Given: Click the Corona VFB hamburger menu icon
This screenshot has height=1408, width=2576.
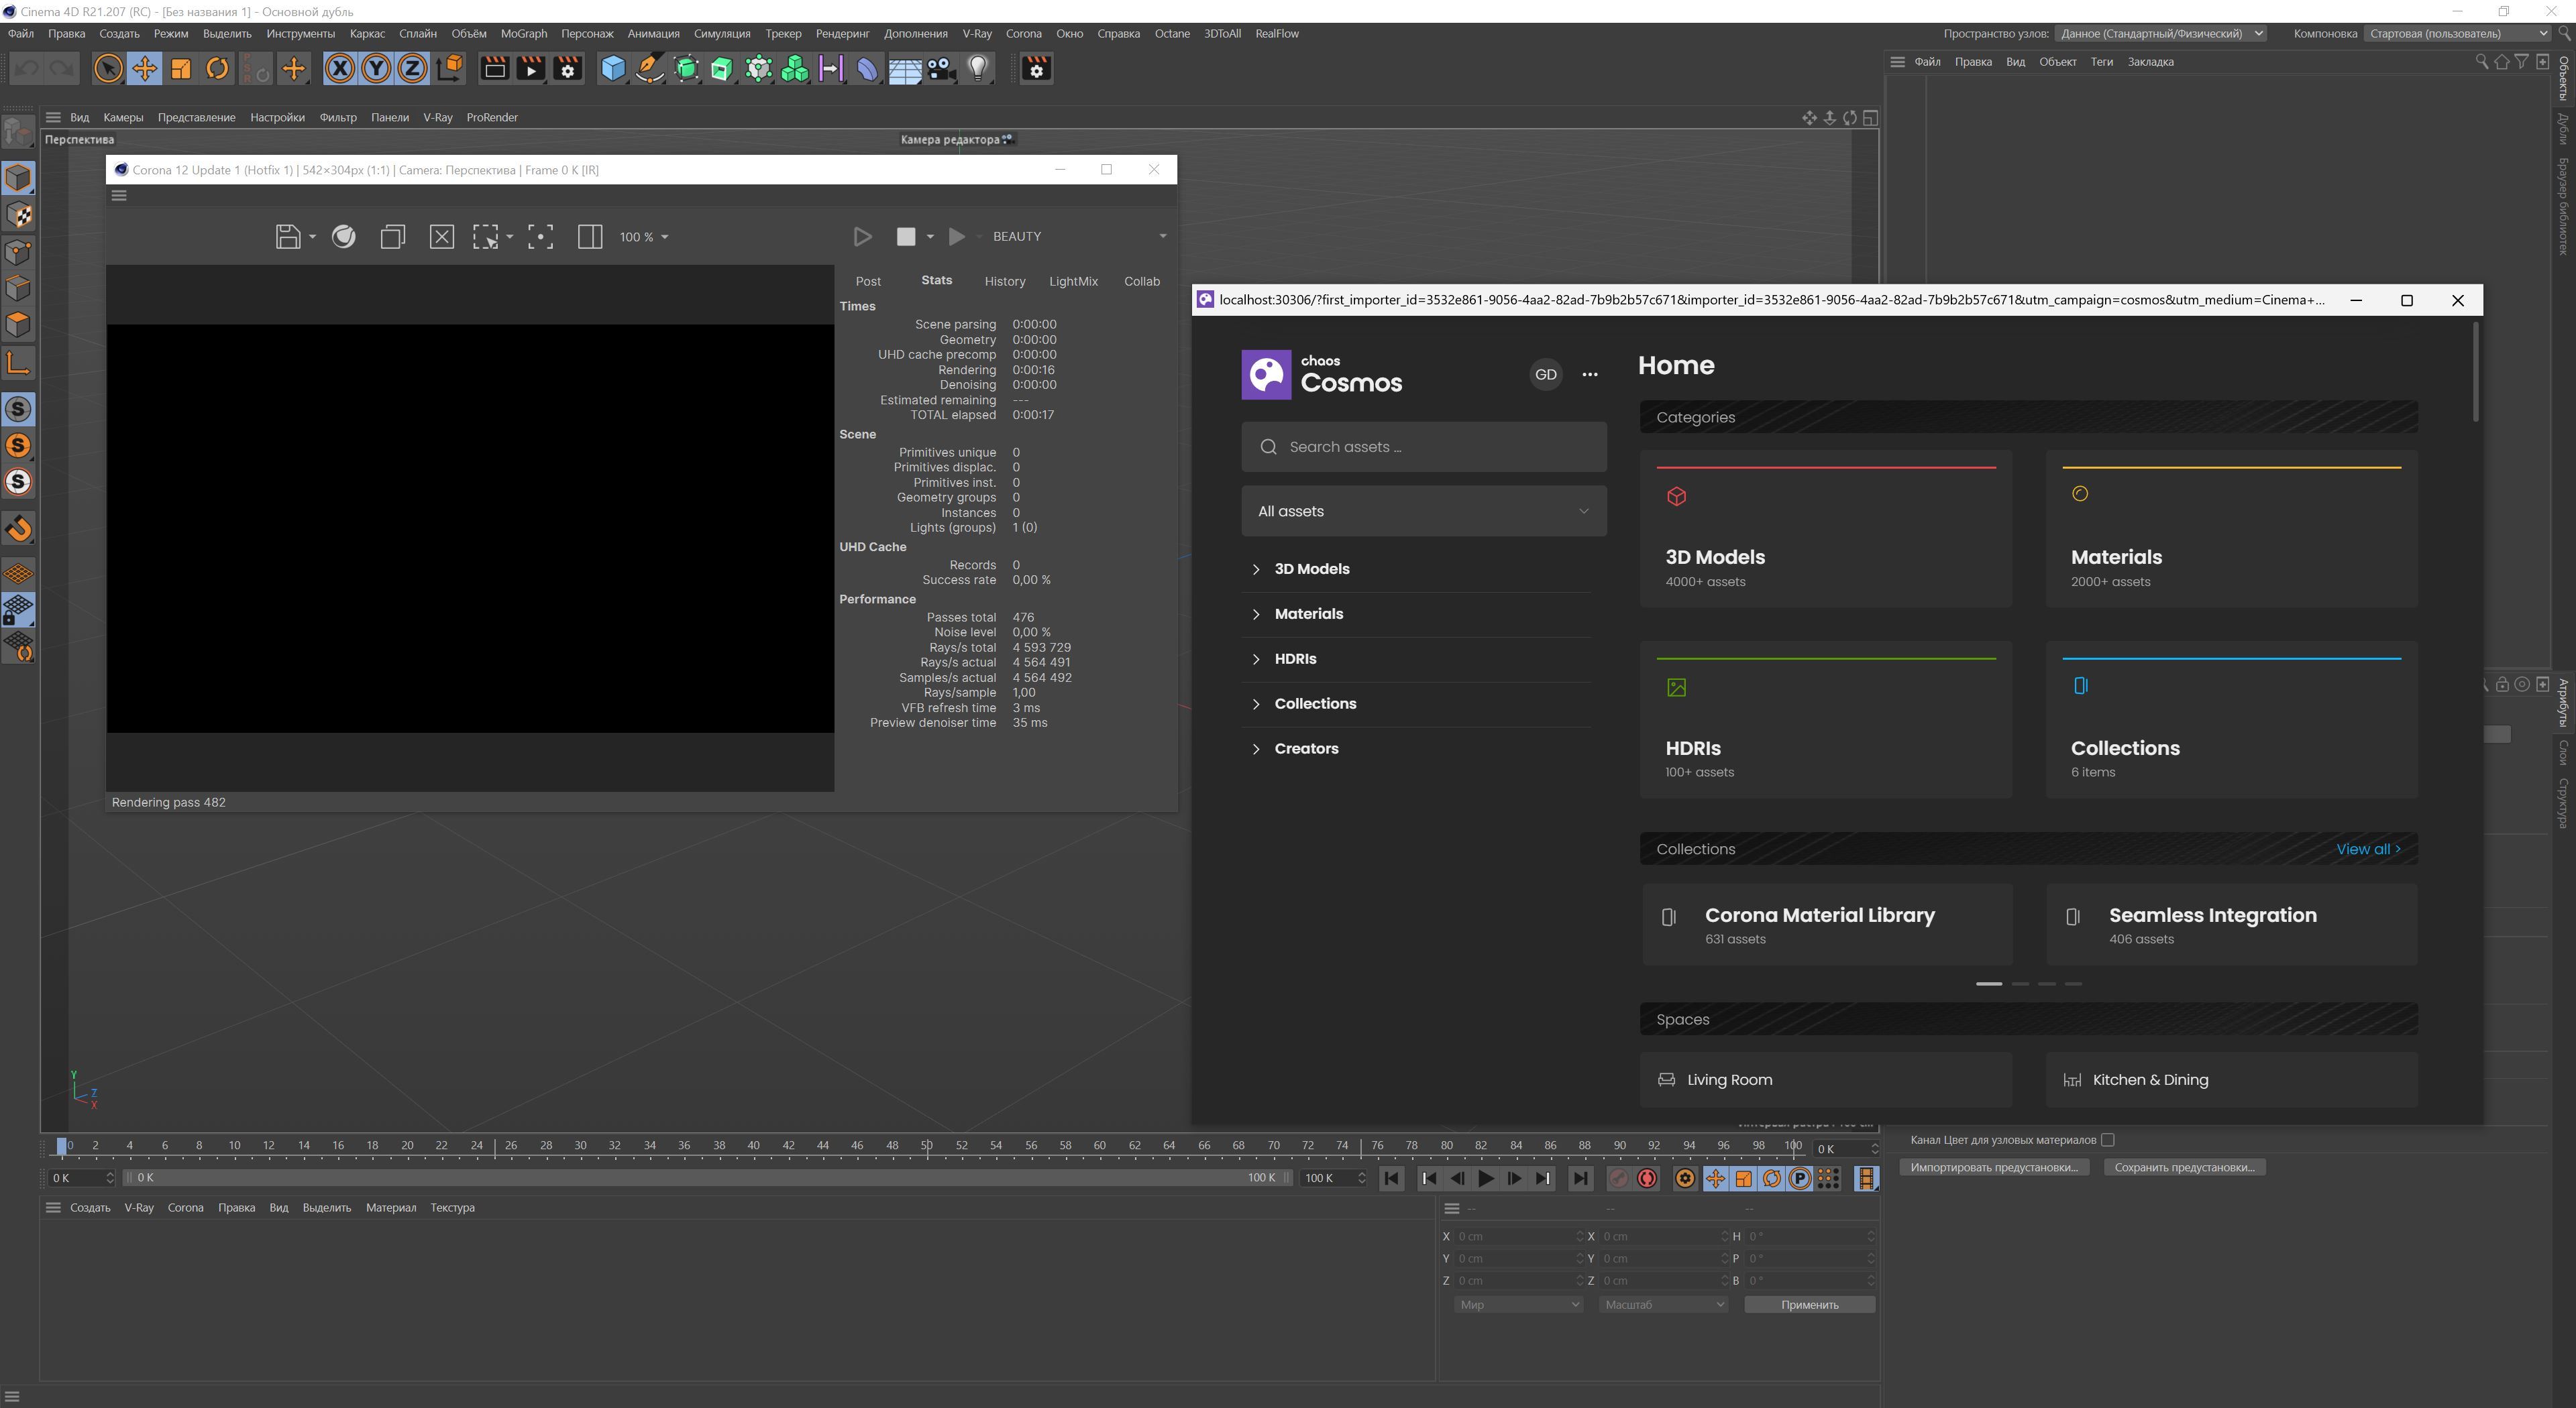Looking at the screenshot, I should (x=119, y=196).
